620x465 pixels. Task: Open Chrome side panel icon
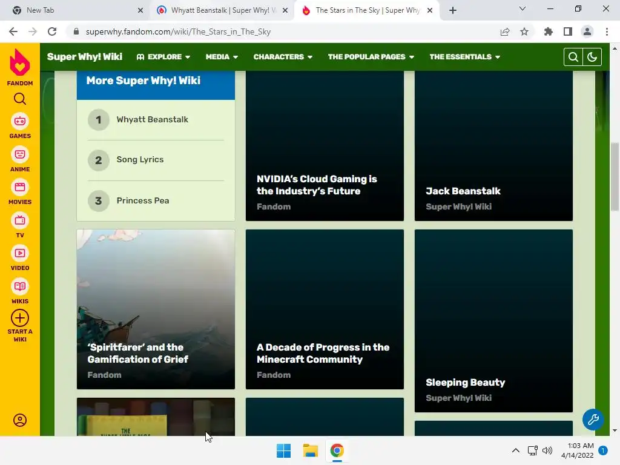pos(568,31)
